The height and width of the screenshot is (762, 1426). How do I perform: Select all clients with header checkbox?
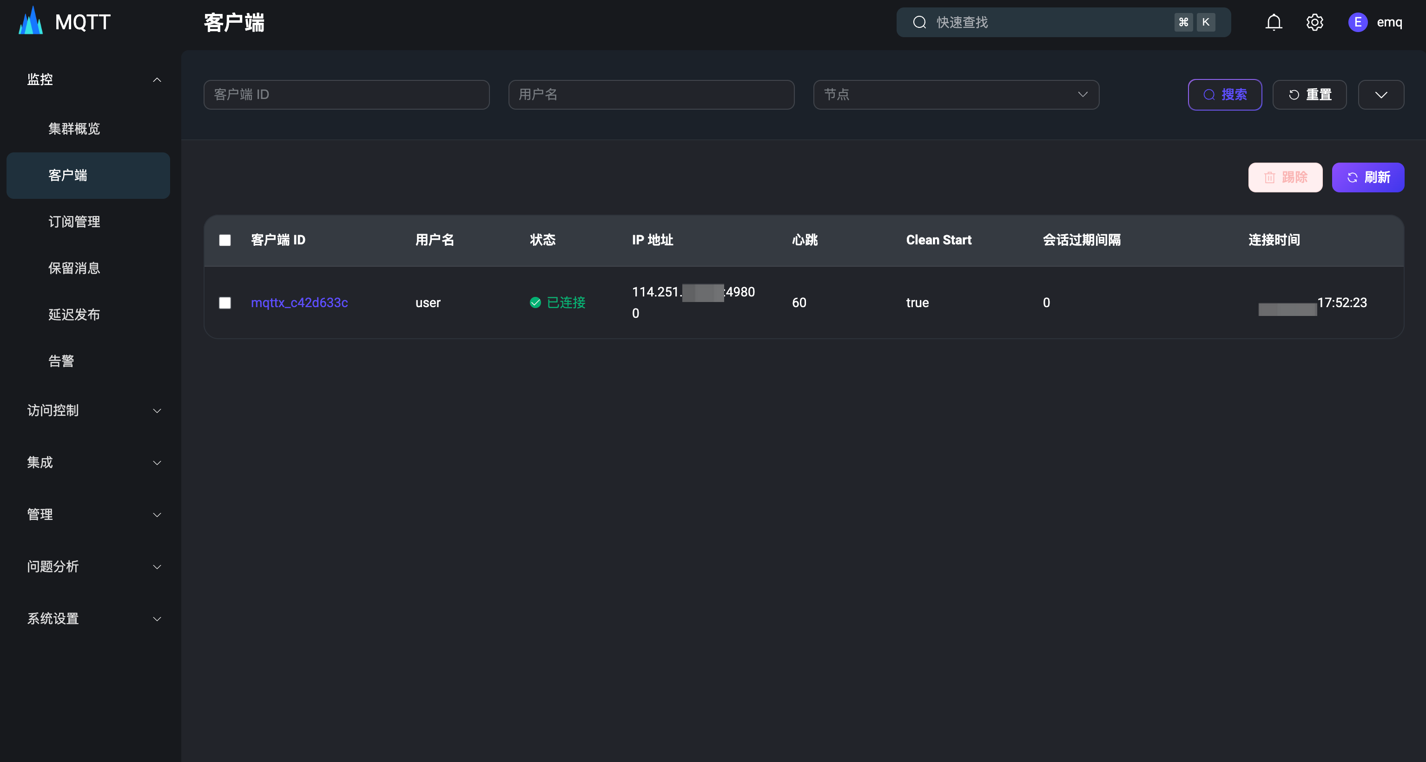[225, 240]
